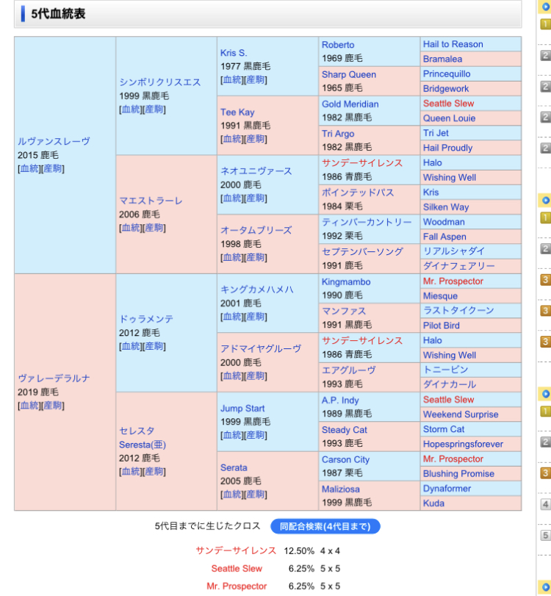This screenshot has height=596, width=551.
Task: Open the Miesque link
Action: [440, 295]
